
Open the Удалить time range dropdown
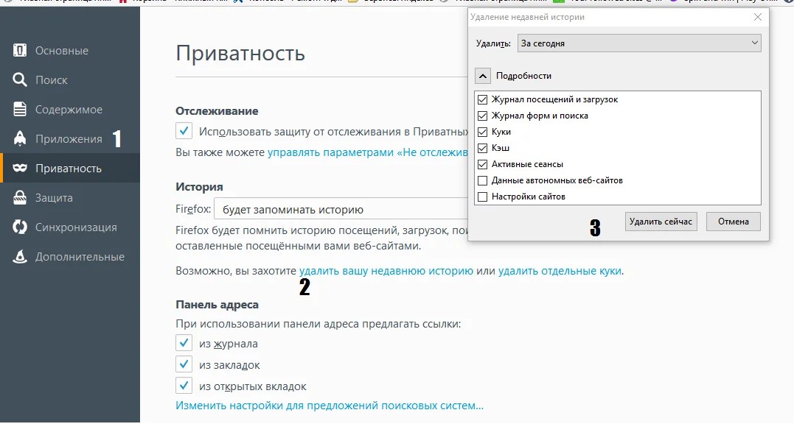tap(639, 43)
